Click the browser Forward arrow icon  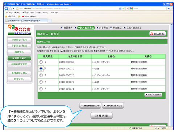click(x=11, y=8)
